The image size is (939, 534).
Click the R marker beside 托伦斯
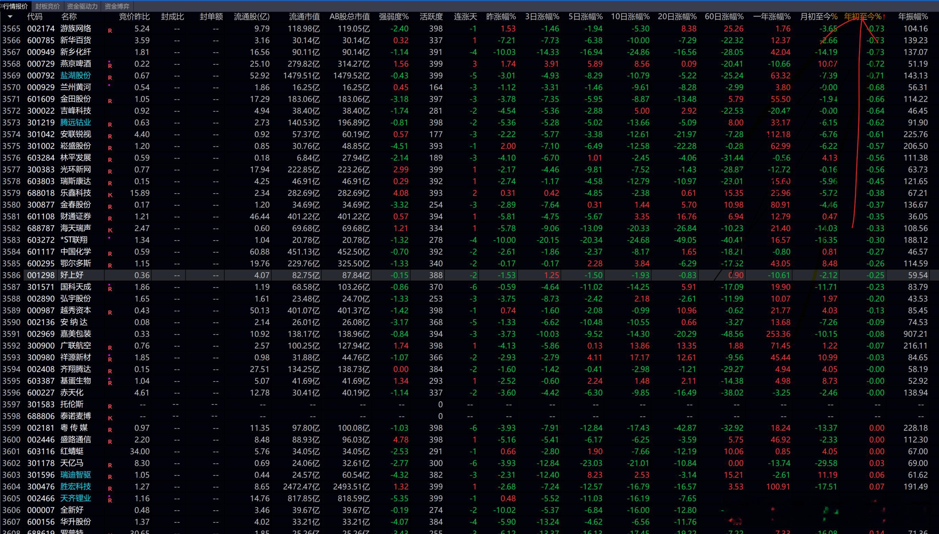[110, 406]
